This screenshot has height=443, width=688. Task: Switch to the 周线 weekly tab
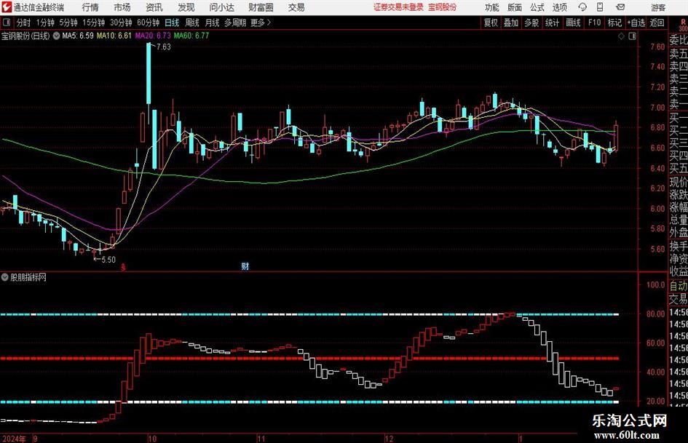pyautogui.click(x=191, y=23)
